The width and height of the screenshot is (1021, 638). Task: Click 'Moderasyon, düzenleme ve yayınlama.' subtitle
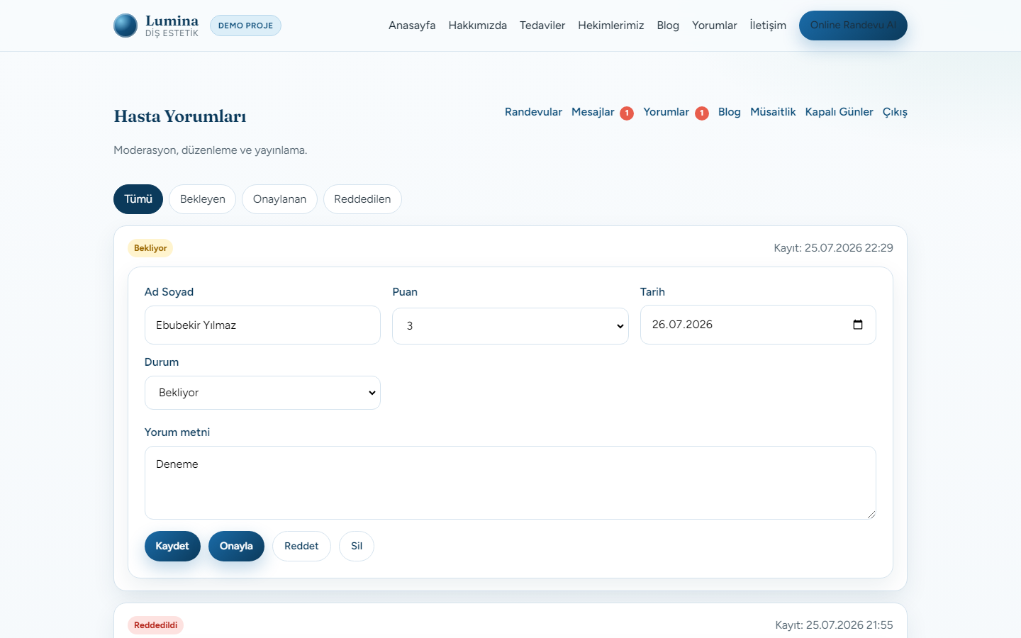coord(211,150)
